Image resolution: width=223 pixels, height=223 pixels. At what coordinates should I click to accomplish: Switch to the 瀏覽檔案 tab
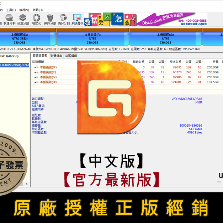(x=56, y=56)
